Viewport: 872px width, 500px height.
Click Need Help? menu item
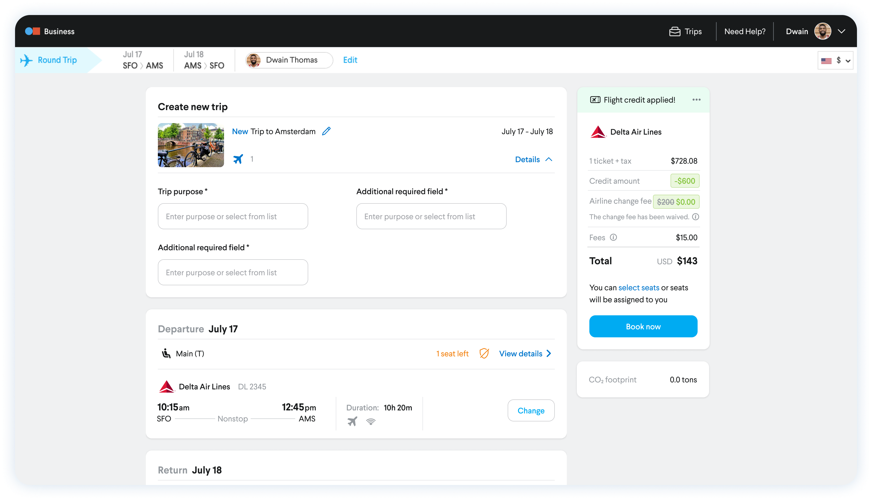[x=744, y=31]
